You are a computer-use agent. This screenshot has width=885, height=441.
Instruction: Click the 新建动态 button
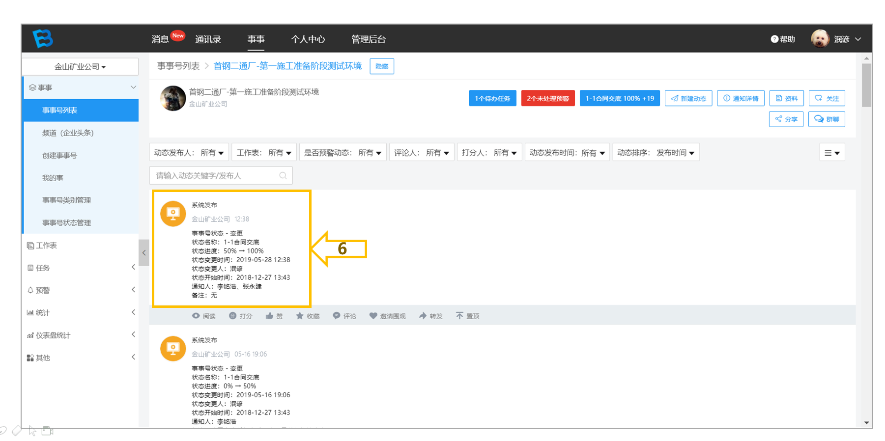pyautogui.click(x=688, y=98)
